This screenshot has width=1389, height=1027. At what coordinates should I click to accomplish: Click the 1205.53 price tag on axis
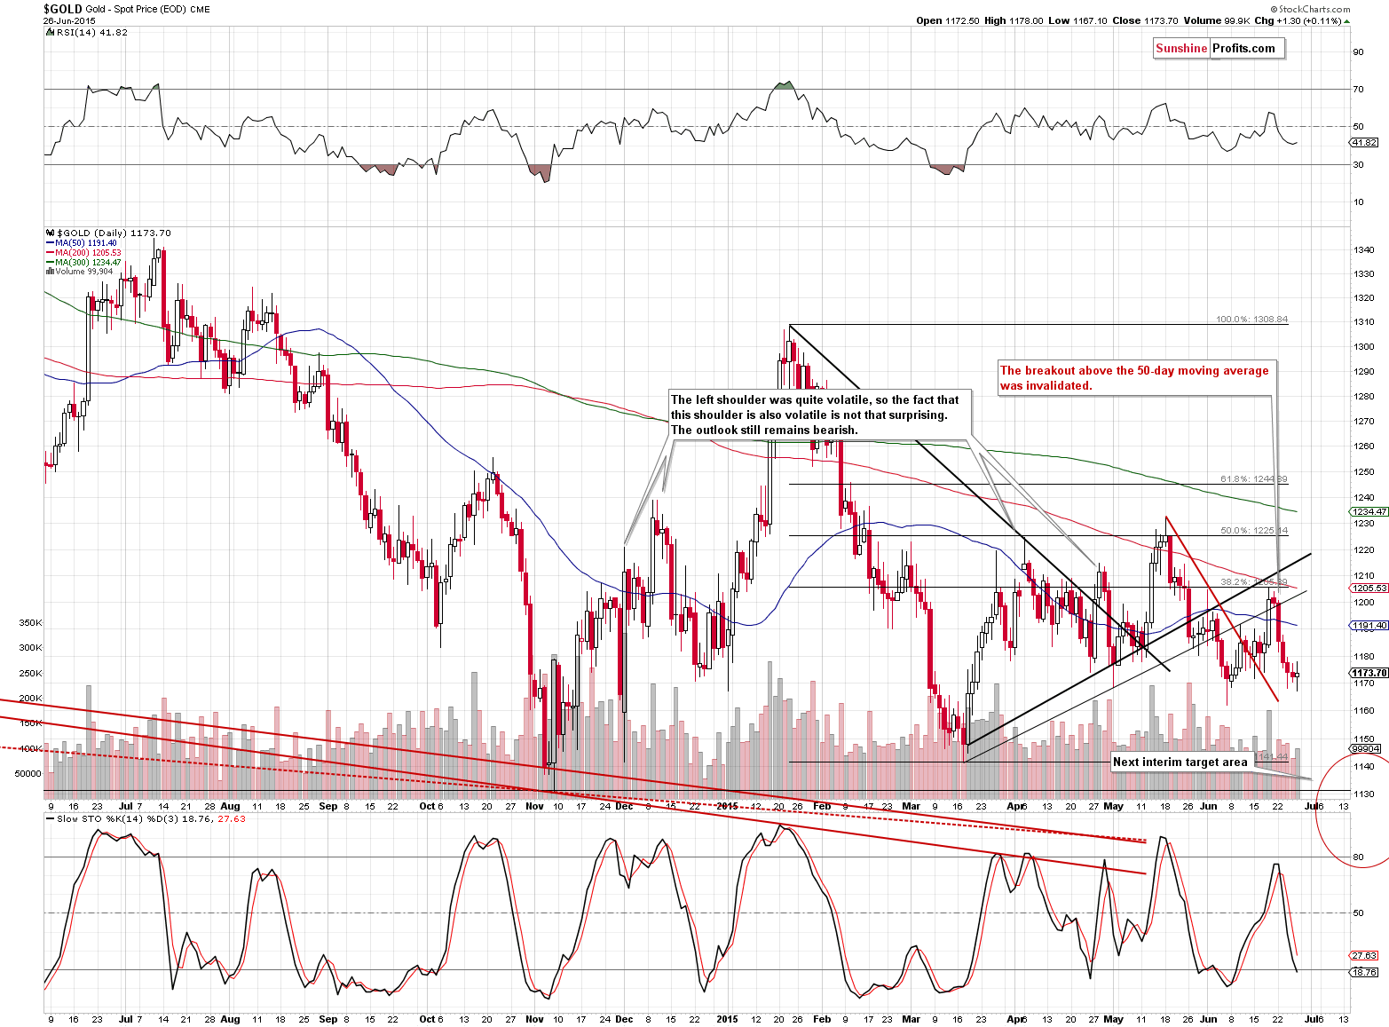[1369, 588]
